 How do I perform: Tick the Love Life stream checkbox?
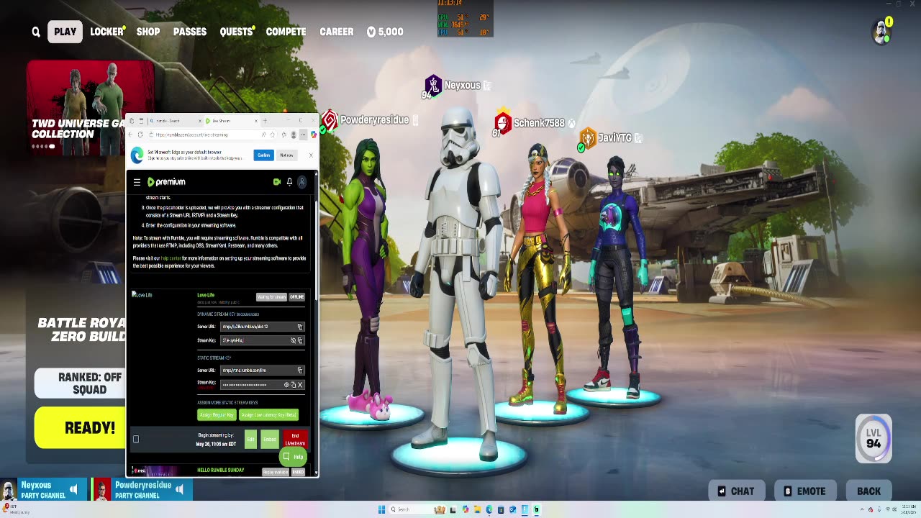(136, 439)
